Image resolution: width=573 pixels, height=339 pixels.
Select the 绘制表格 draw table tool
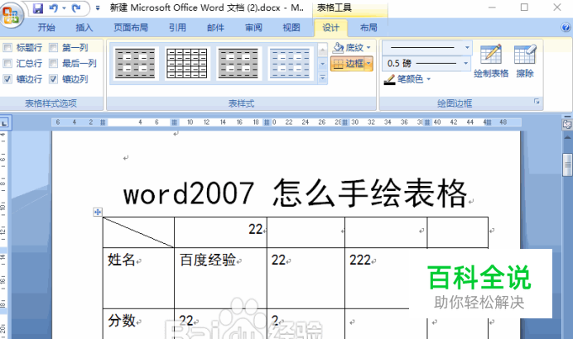491,61
